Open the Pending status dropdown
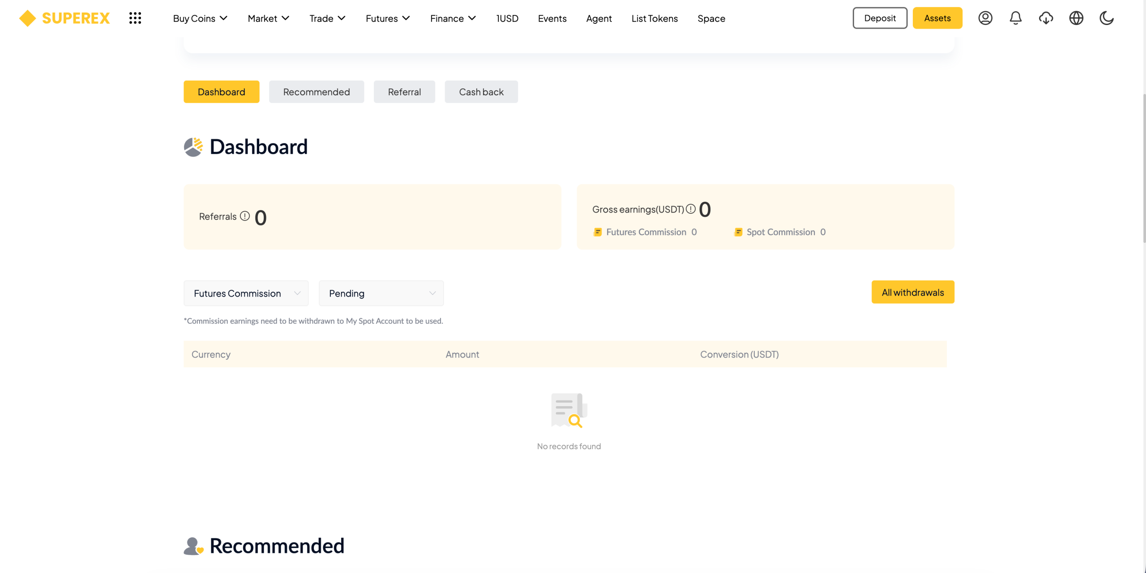The width and height of the screenshot is (1146, 573). click(x=381, y=293)
